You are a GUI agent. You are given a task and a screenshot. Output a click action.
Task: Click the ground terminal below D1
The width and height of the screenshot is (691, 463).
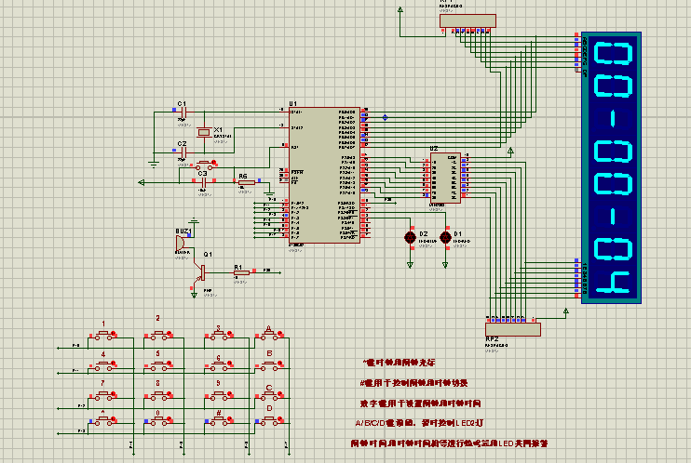[445, 265]
